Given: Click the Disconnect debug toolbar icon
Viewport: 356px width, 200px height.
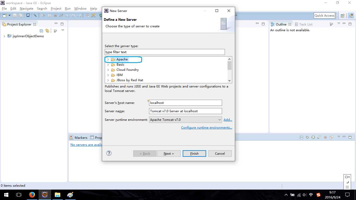Looking at the screenshot, I should 61,16.
